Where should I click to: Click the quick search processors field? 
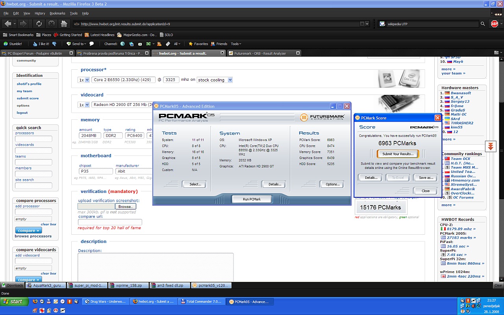pyautogui.click(x=33, y=139)
